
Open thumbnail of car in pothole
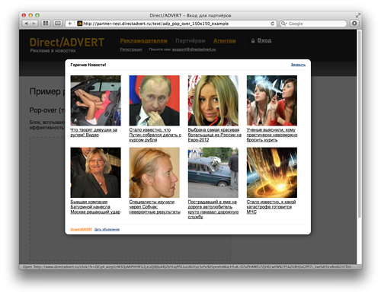point(213,173)
